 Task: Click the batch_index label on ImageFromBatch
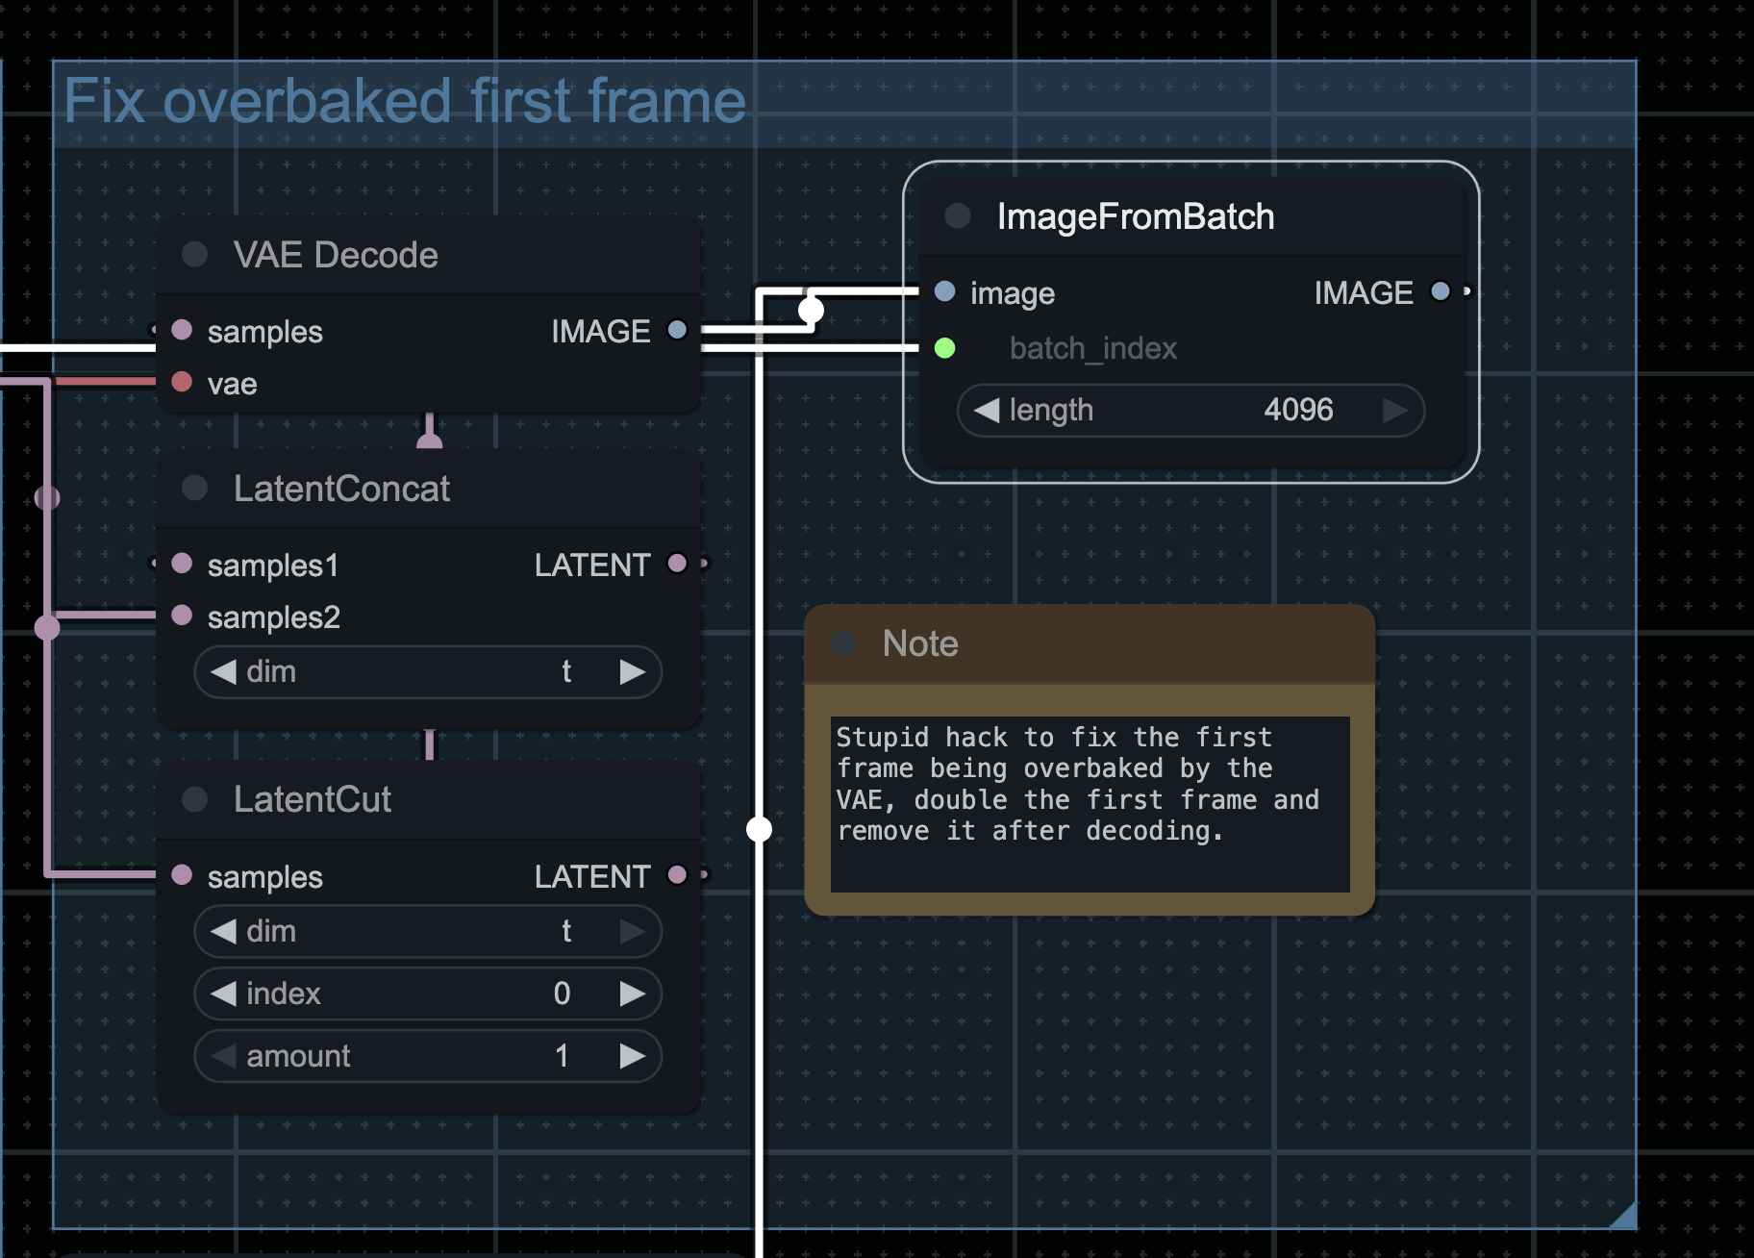pos(1093,348)
